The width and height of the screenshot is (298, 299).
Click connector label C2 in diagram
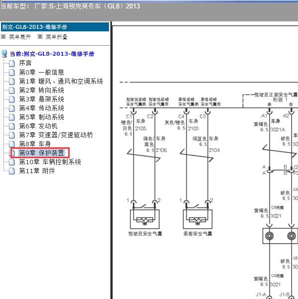click(x=150, y=116)
